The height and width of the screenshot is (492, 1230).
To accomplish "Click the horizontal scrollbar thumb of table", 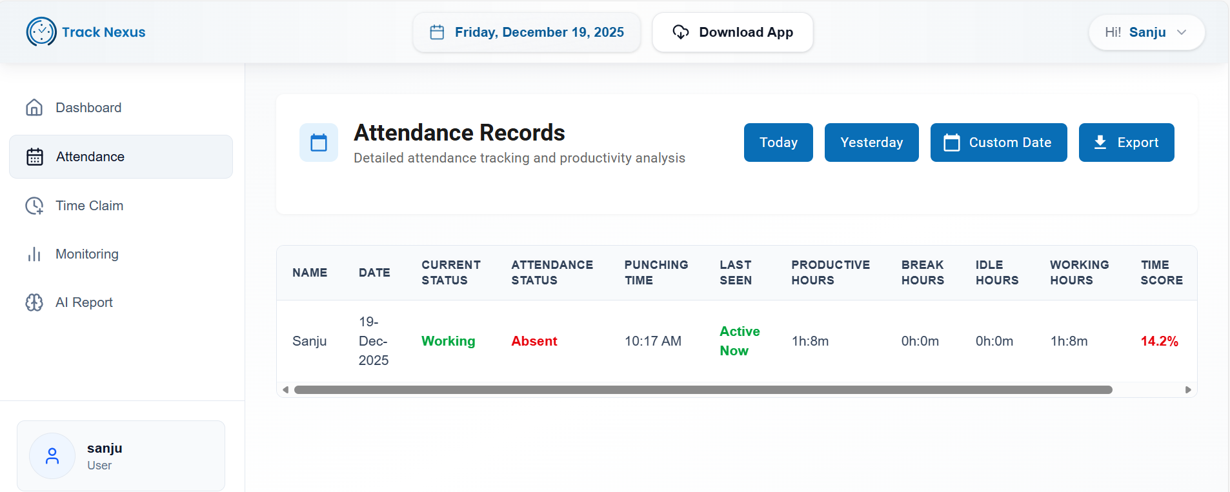I will (x=703, y=389).
